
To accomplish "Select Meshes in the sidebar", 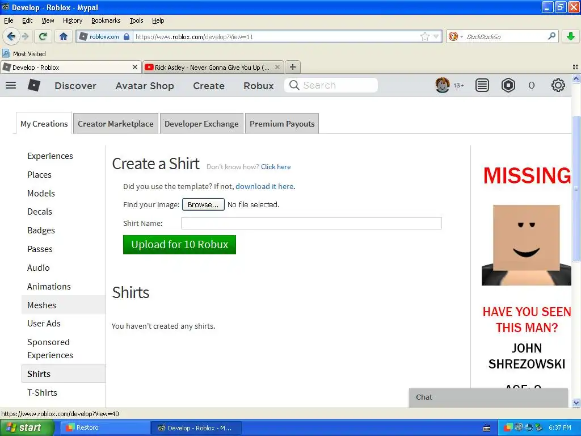I will (x=64, y=305).
